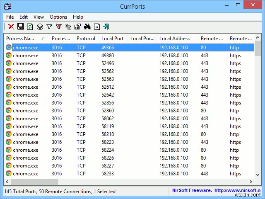Open the Edit menu
The image size is (265, 199).
[24, 17]
